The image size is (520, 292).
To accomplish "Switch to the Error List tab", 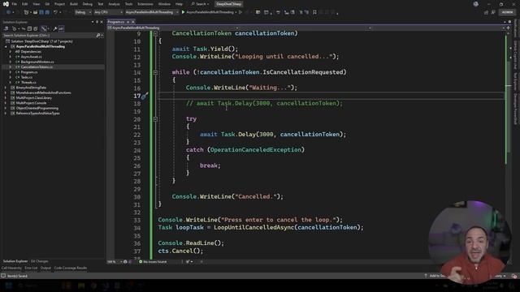I will (x=31, y=268).
